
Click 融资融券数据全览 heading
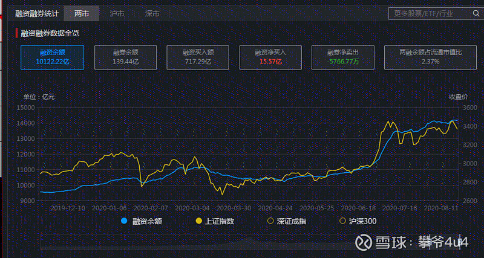click(x=50, y=33)
